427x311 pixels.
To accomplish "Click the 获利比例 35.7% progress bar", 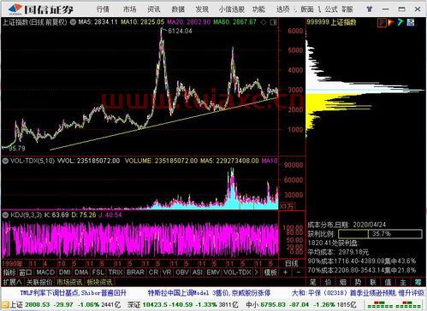I will click(x=380, y=234).
